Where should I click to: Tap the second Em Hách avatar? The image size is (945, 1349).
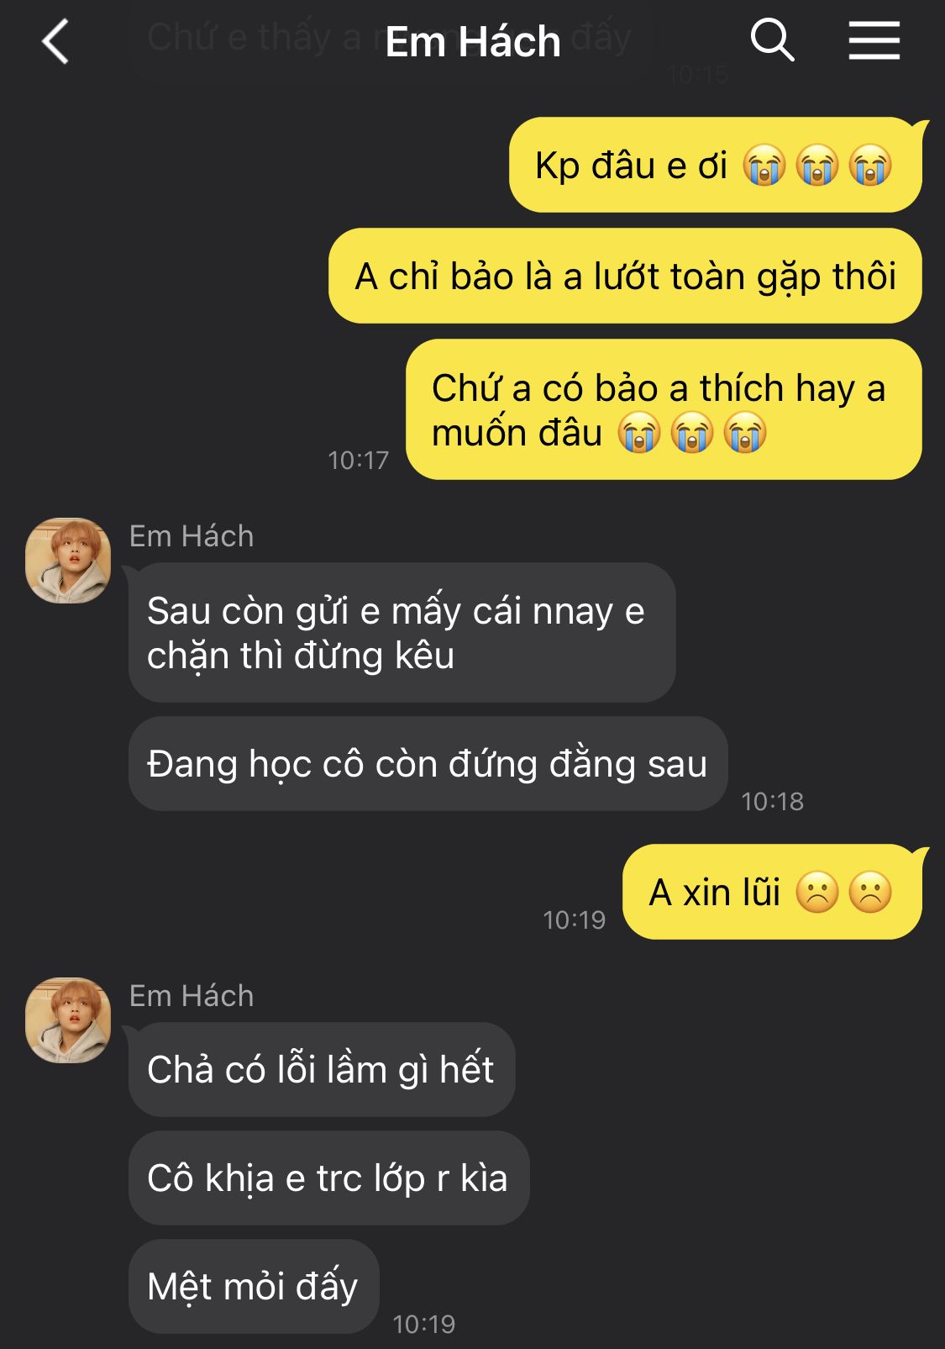tap(68, 1020)
